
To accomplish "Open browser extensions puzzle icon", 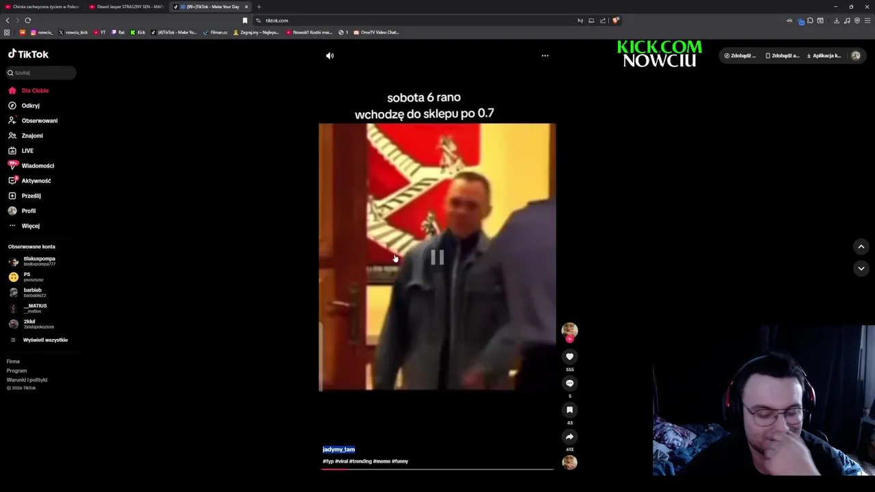I will pyautogui.click(x=810, y=20).
